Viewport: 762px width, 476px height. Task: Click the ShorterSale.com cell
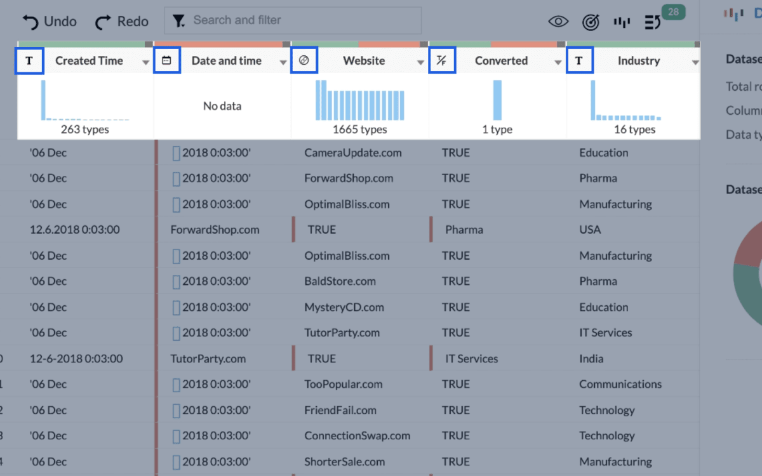click(345, 461)
